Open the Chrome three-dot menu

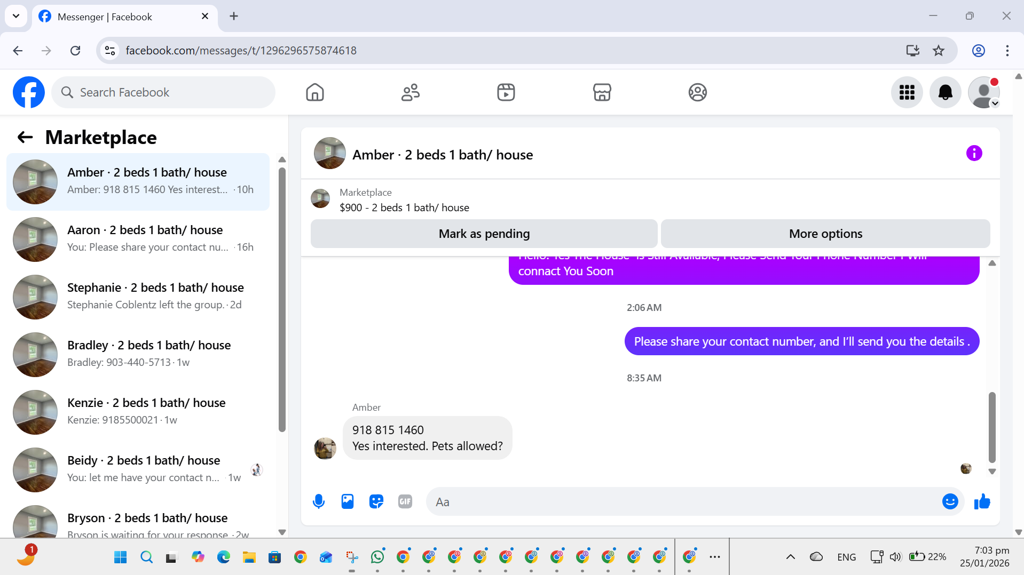pyautogui.click(x=1007, y=51)
